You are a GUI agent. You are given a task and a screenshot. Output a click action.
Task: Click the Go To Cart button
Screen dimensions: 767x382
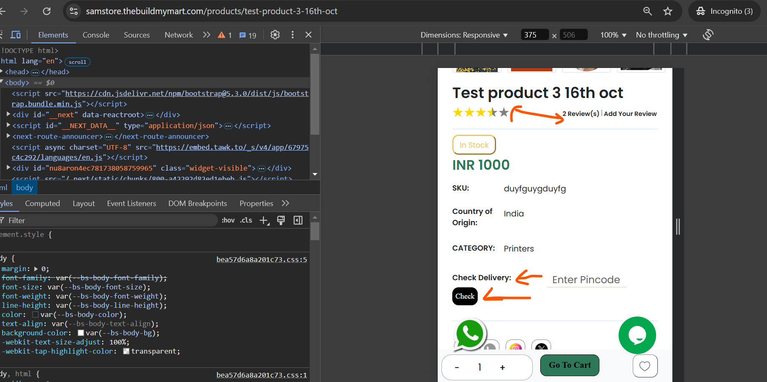(x=570, y=365)
